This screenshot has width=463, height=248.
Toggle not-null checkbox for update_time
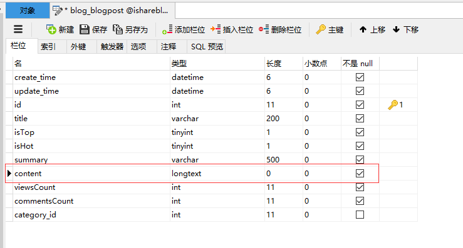[360, 91]
